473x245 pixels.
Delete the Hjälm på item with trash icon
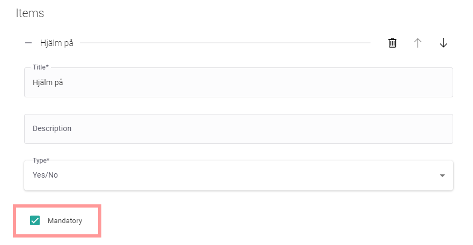tap(393, 43)
